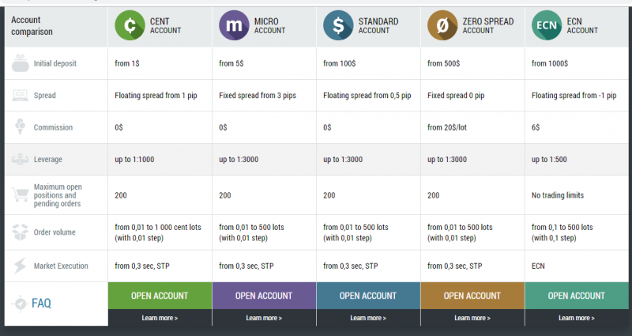Screen dimensions: 632x336
Task: Open a Zero Spread account button
Action: pos(472,296)
